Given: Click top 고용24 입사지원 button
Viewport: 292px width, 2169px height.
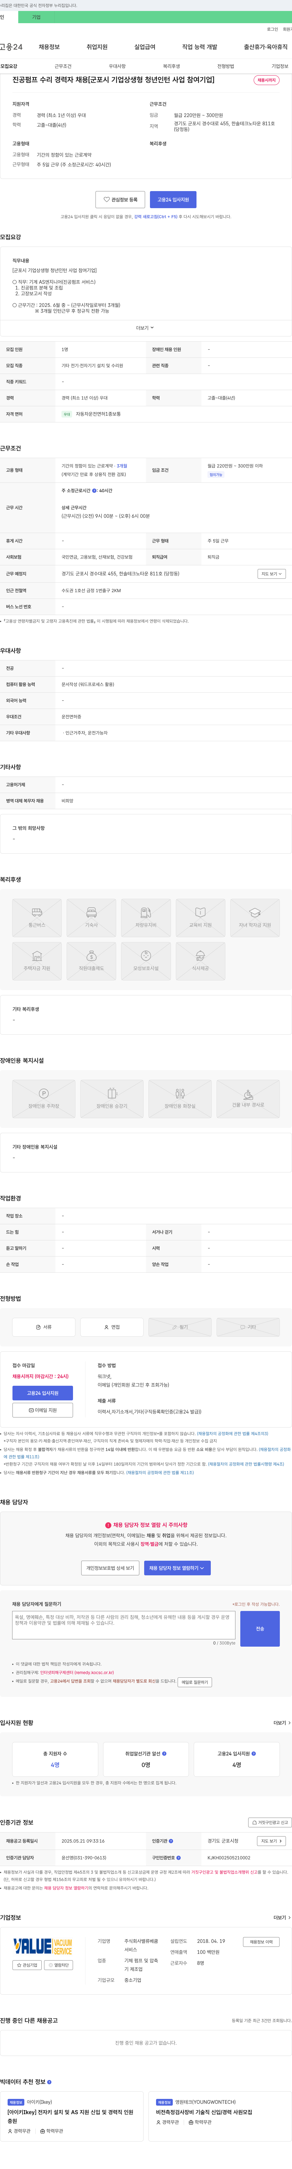Looking at the screenshot, I should coord(173,200).
